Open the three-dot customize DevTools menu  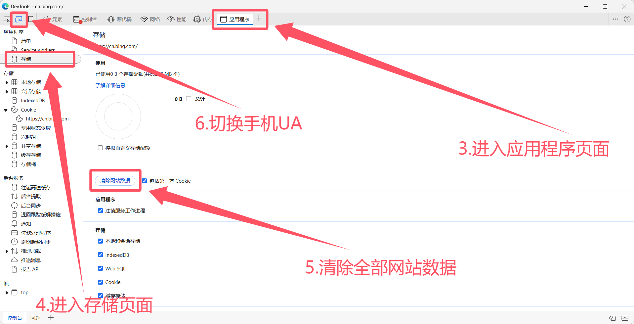coord(615,19)
